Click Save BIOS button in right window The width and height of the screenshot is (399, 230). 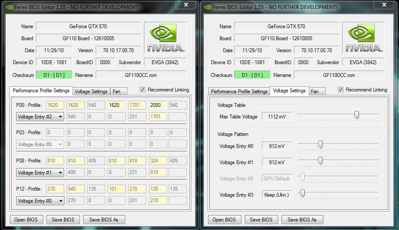(261, 220)
